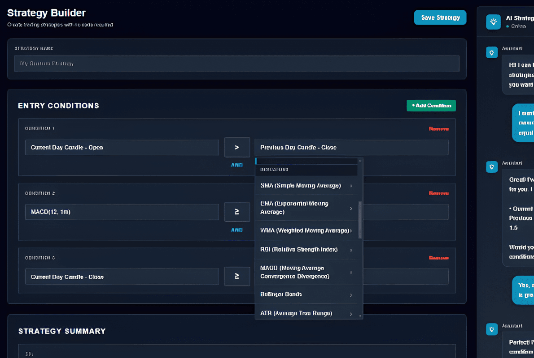Remove Condition 3

(x=439, y=258)
